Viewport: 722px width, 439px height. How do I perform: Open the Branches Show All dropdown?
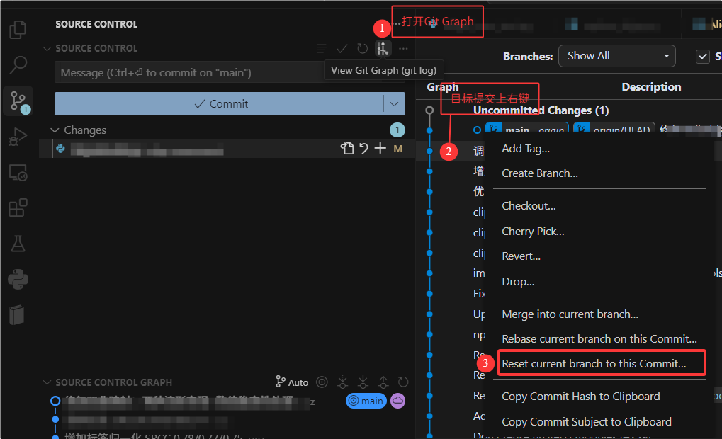coord(617,56)
